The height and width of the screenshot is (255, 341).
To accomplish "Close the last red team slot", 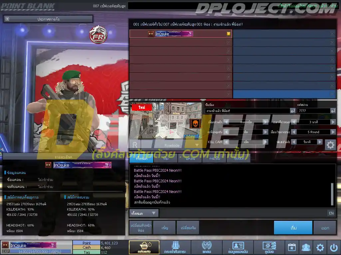I will click(x=228, y=94).
